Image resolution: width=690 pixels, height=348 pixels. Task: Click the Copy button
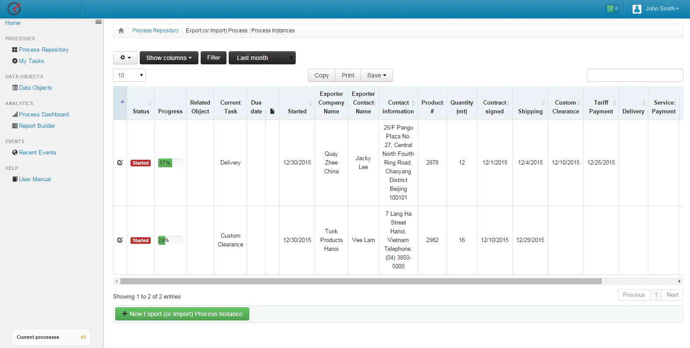click(322, 75)
